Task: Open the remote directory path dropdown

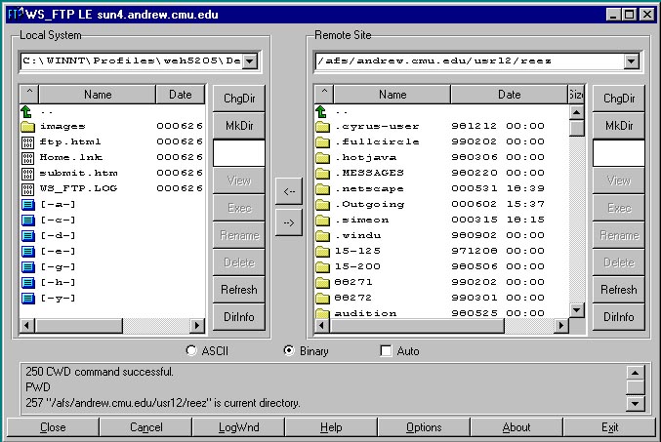Action: click(x=631, y=61)
